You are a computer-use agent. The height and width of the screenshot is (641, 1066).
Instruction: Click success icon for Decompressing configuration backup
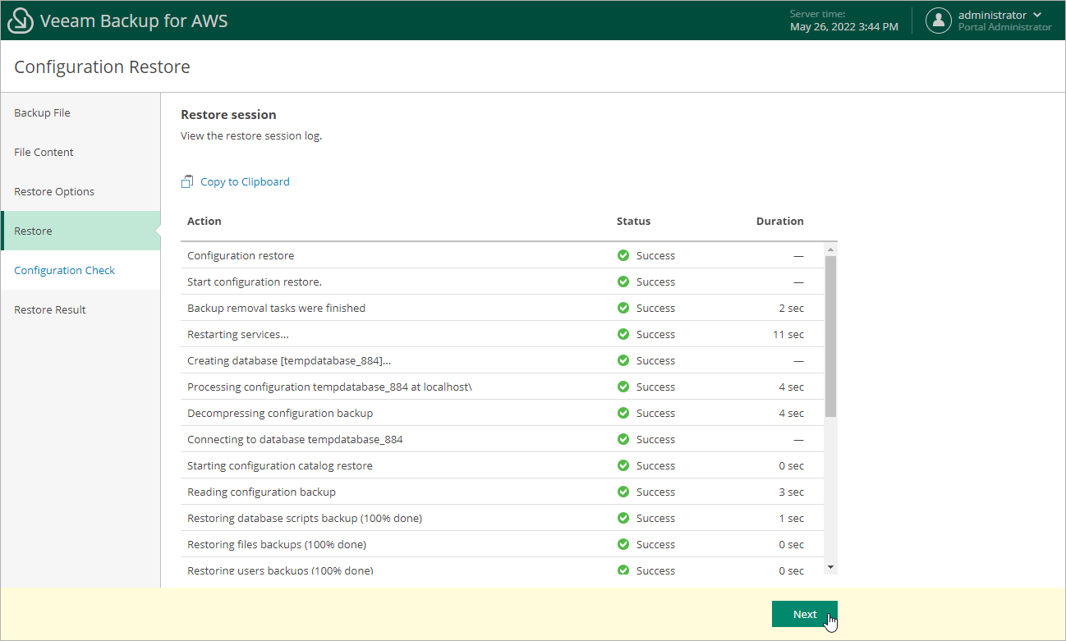point(623,413)
